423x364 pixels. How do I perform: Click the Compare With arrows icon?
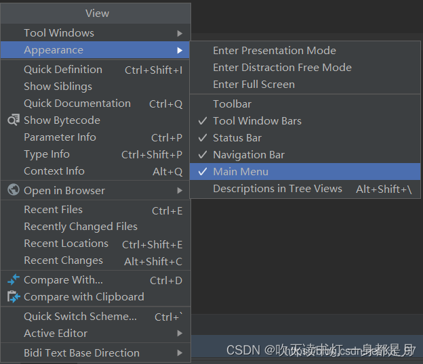click(14, 279)
